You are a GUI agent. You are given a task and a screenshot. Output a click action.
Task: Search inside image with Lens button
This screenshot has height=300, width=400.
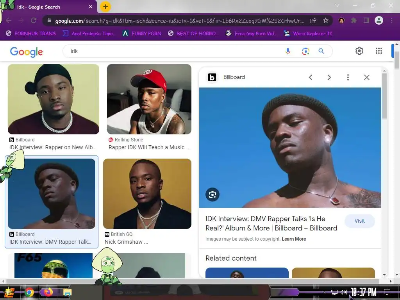[212, 195]
